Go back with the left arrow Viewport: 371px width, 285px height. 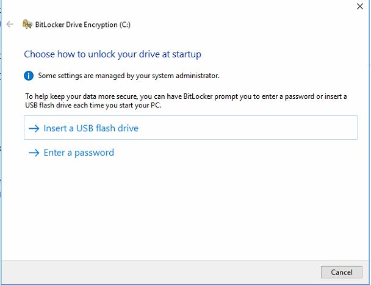coord(10,24)
